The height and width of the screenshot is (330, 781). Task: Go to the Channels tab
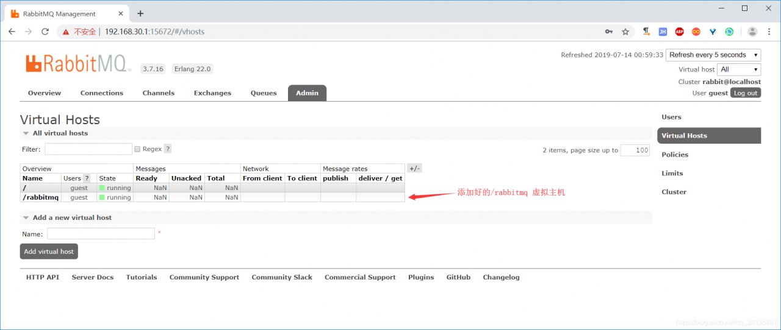[x=159, y=93]
